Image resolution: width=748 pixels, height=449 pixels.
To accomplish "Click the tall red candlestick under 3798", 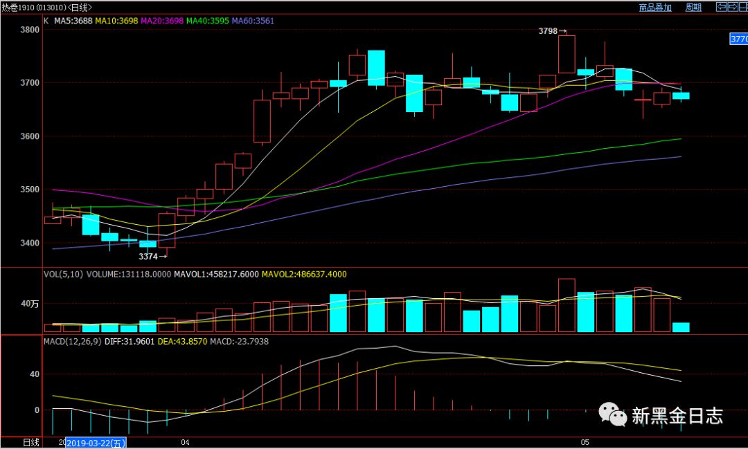I will [567, 55].
